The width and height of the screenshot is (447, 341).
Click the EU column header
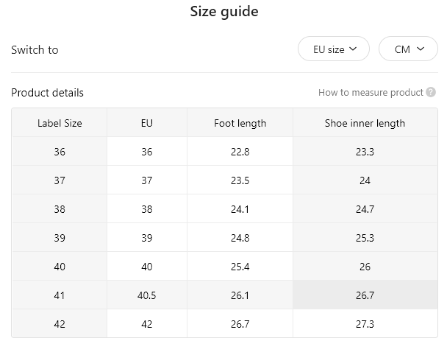[147, 123]
